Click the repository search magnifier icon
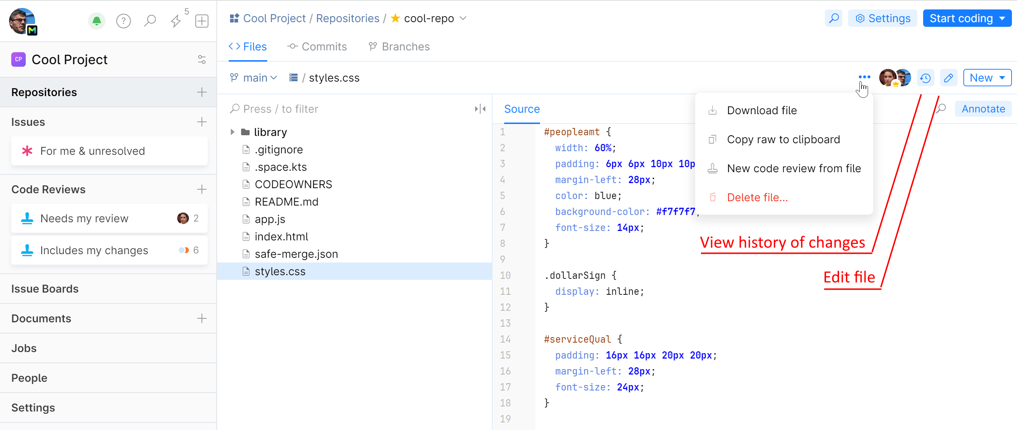1017x430 pixels. [x=833, y=18]
